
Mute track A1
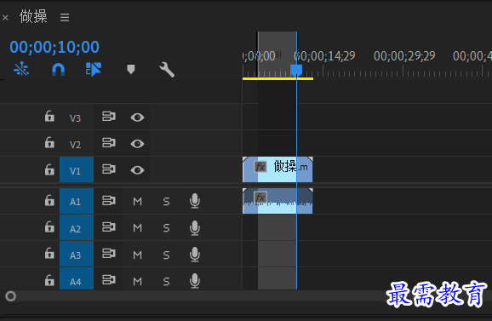click(137, 202)
